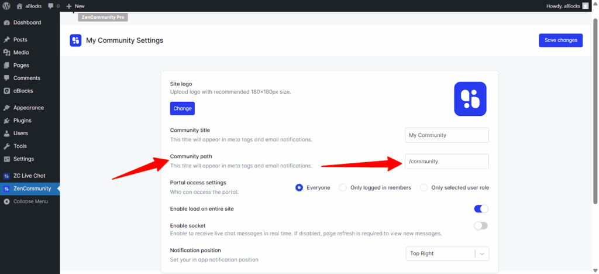Click the Site logo label
The image size is (599, 274).
181,84
